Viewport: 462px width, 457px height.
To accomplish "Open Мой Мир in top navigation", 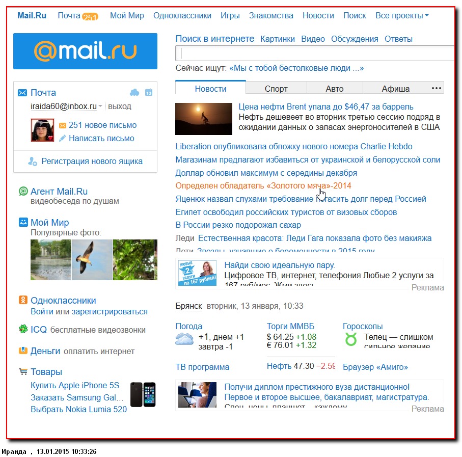I will click(127, 16).
